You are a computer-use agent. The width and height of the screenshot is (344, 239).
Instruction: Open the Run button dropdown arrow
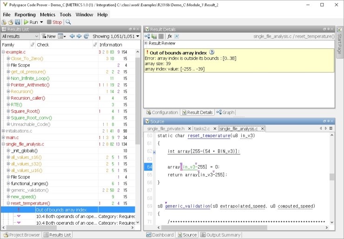(x=41, y=22)
